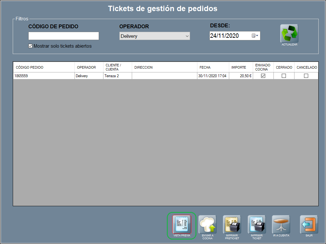Screen dimensions: 326x244
Task: Check the Cancelado box for order 1865559
Action: click(306, 76)
